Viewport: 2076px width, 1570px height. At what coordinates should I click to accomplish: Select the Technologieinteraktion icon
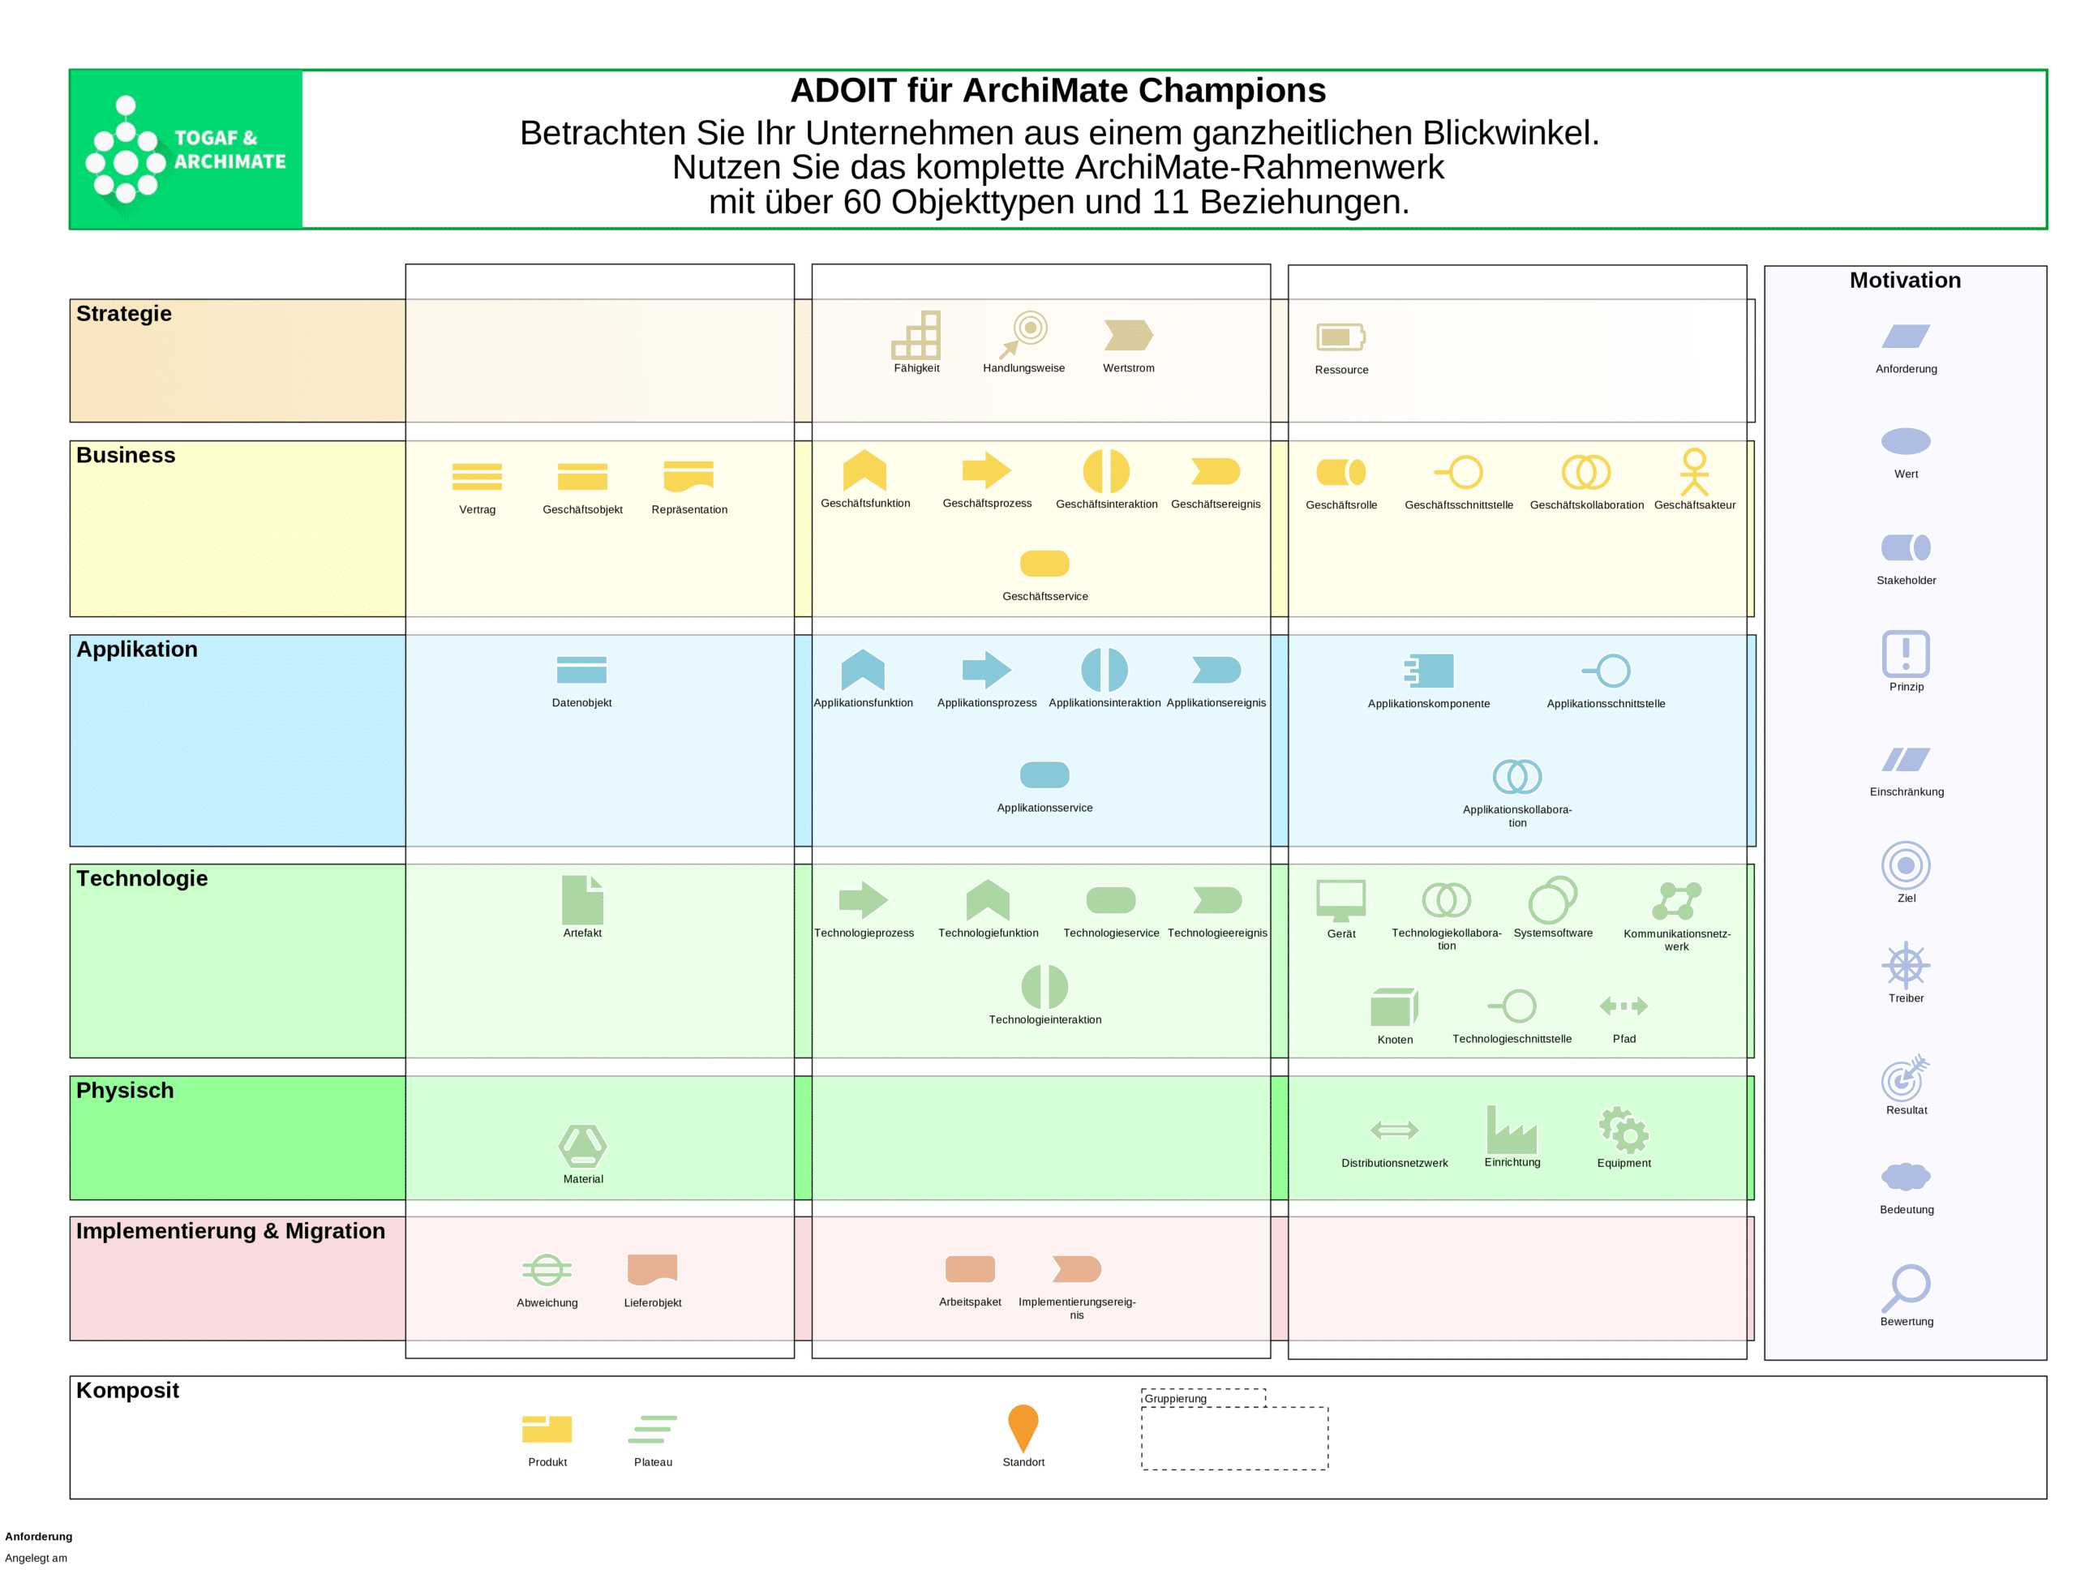point(1044,987)
